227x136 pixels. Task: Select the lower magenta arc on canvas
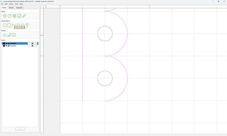tap(127, 78)
